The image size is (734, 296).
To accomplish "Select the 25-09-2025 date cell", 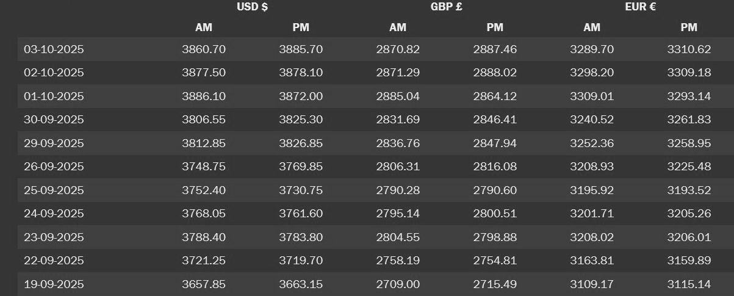I will 54,190.
